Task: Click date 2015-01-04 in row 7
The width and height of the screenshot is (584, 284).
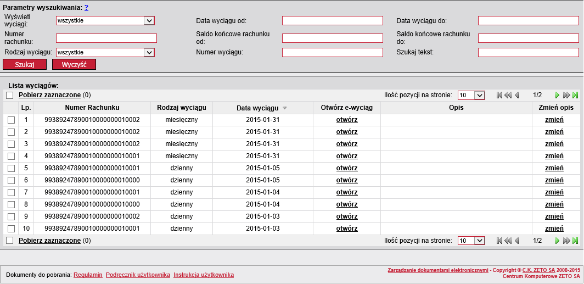Action: 262,192
